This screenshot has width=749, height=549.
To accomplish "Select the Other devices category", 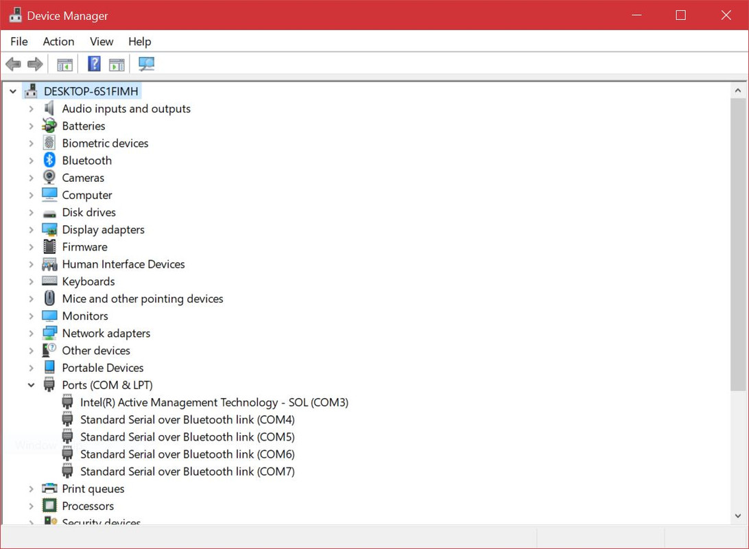I will coord(96,350).
